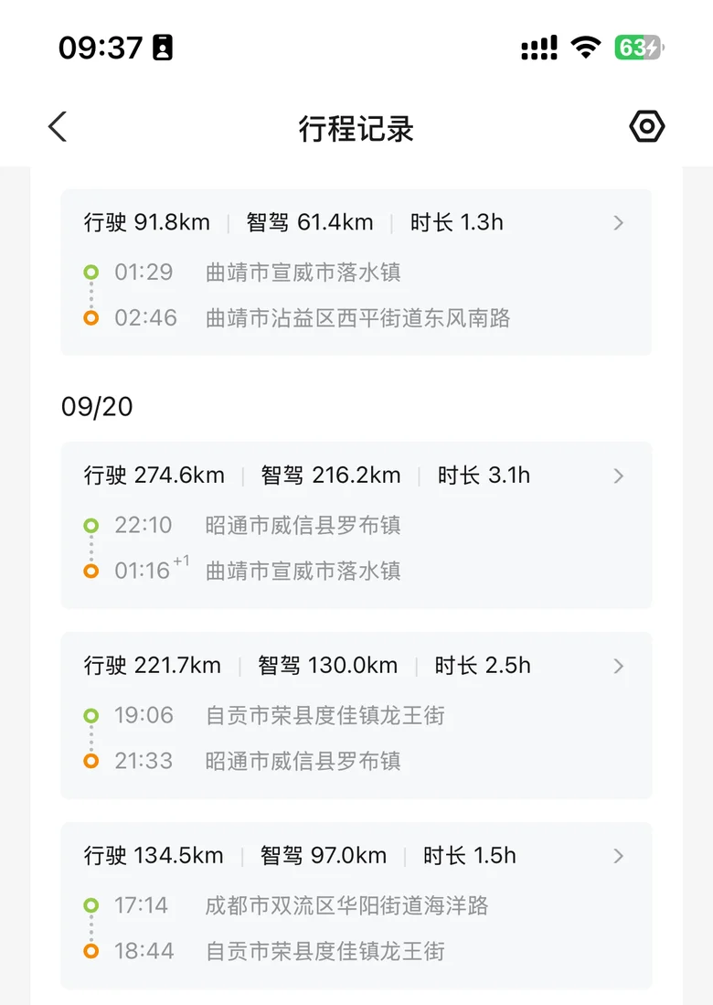Tap orange end dot at 02:46

coord(91,318)
